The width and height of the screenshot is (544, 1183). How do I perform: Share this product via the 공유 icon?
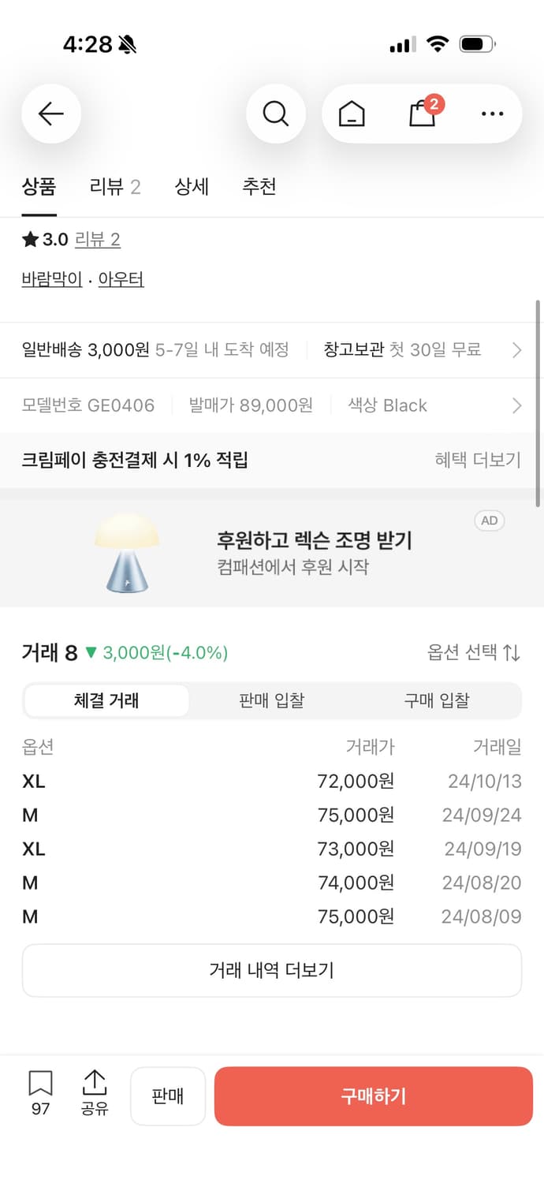[x=95, y=1094]
